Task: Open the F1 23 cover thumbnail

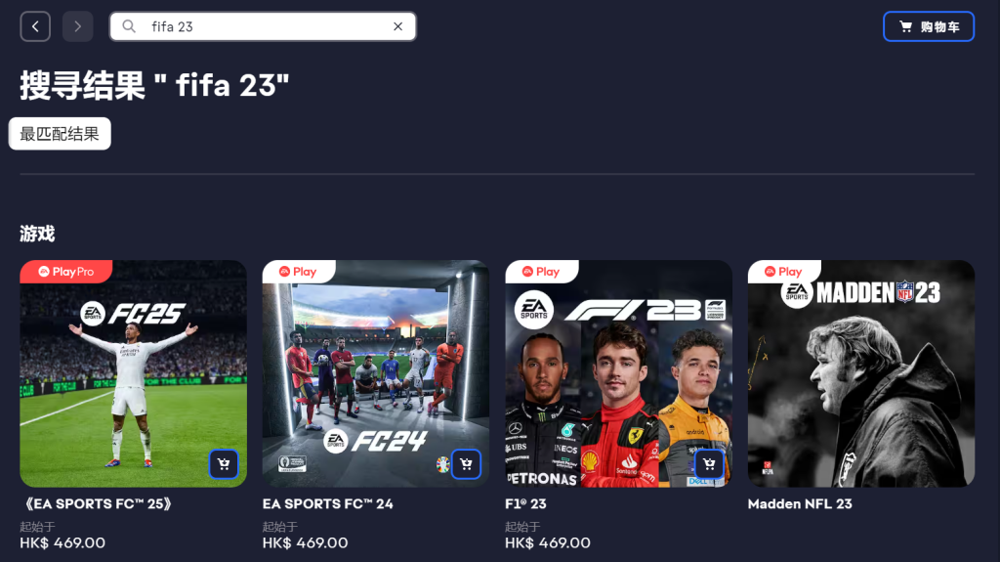Action: 618,373
